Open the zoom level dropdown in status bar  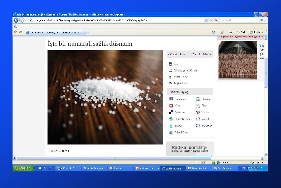point(262,162)
